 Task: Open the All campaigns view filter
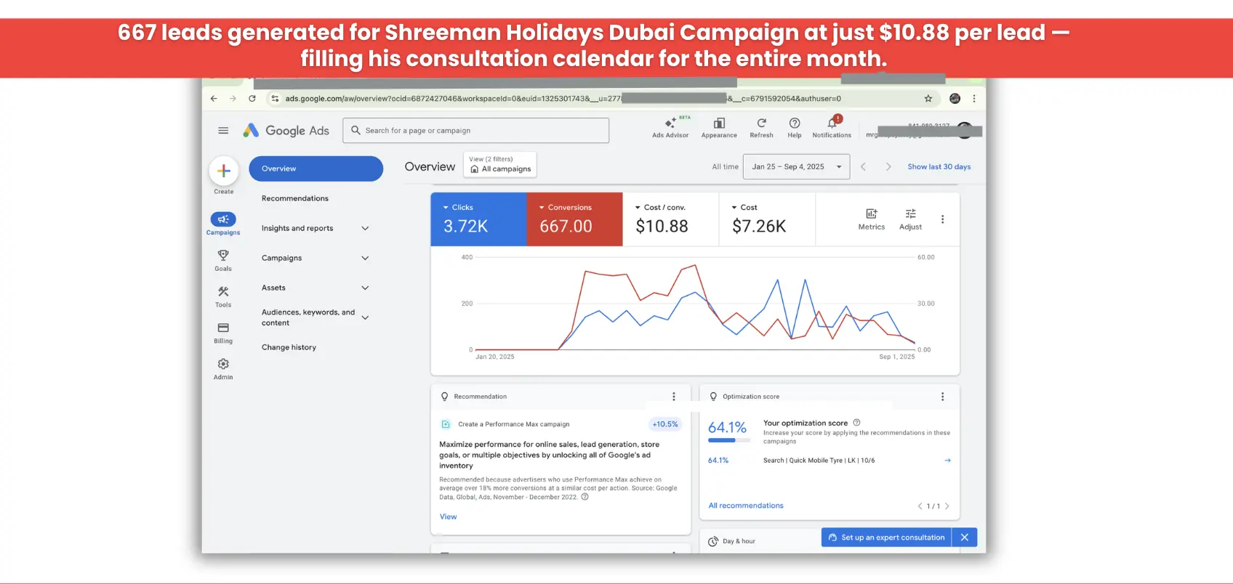[500, 164]
